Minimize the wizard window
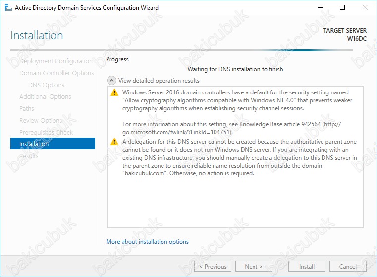377x277 pixels. pyautogui.click(x=319, y=8)
